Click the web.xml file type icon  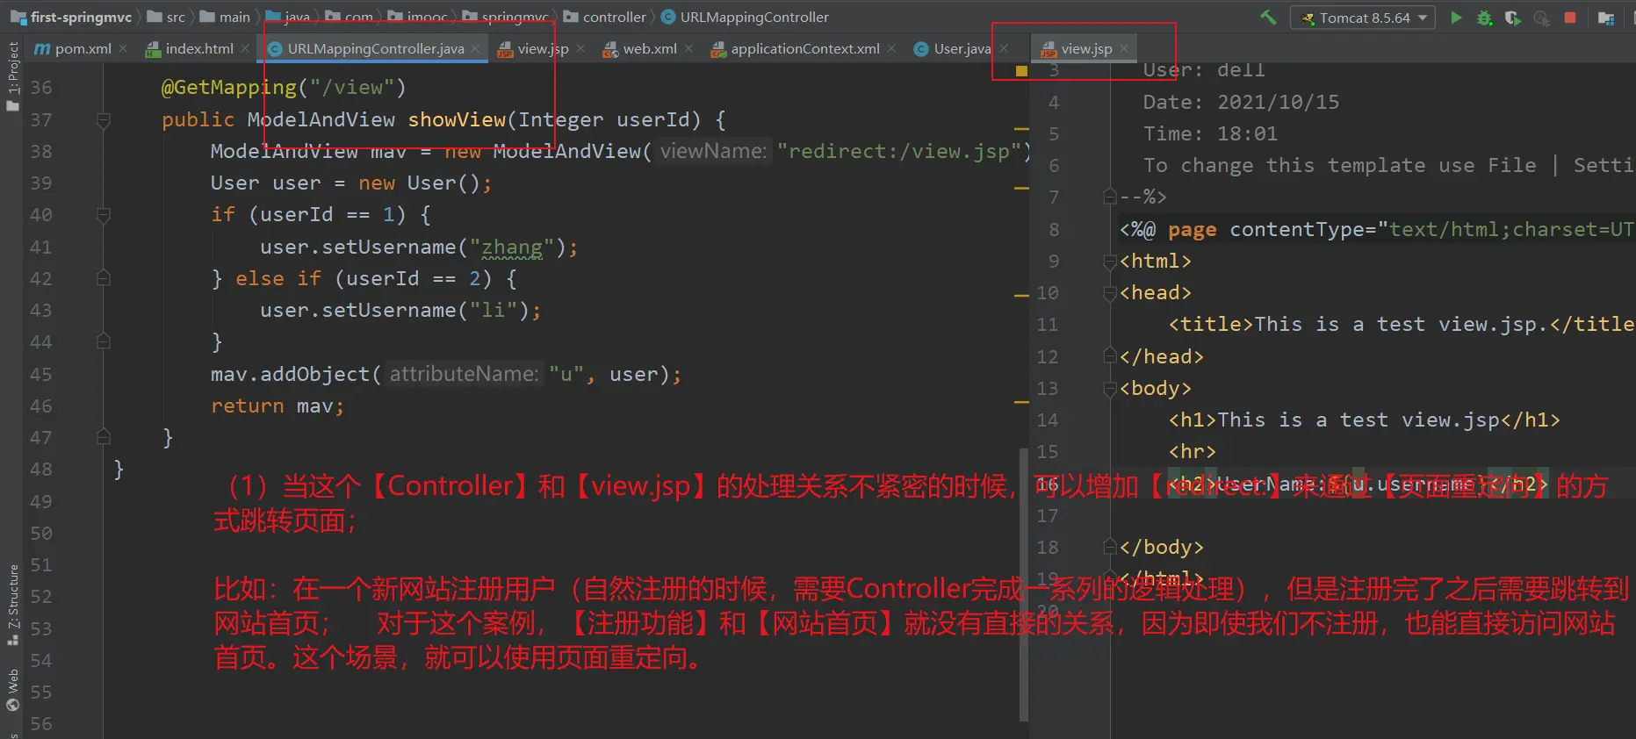pos(610,49)
